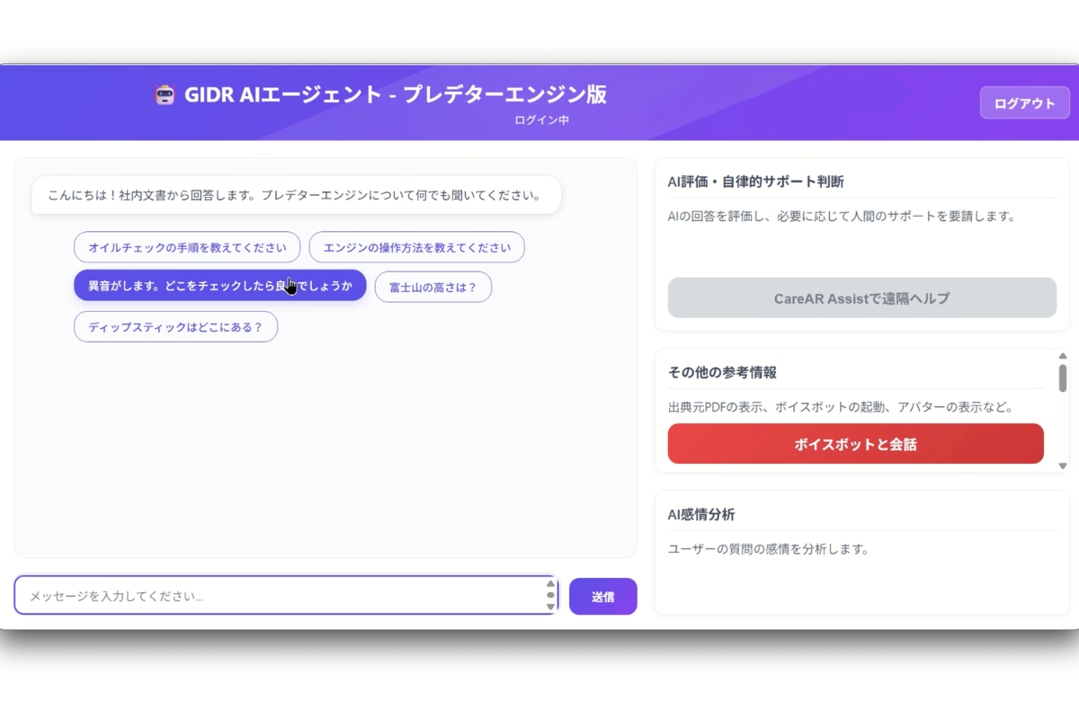Screen dimensions: 1079x719
Task: Start the ボイスボットと会話 voice bot
Action: coord(855,444)
